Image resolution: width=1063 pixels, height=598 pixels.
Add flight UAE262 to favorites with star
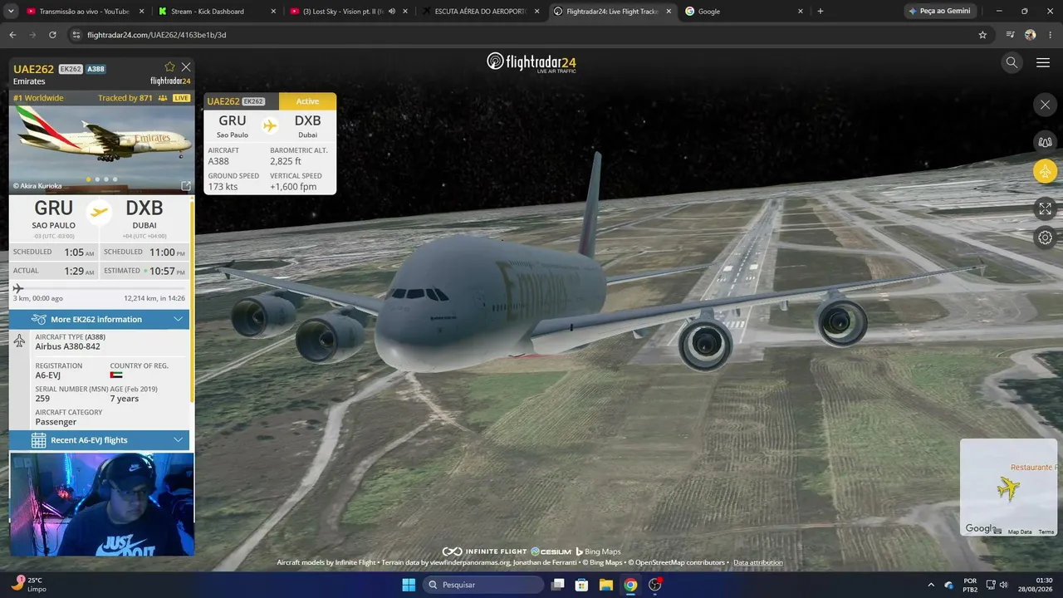click(170, 67)
